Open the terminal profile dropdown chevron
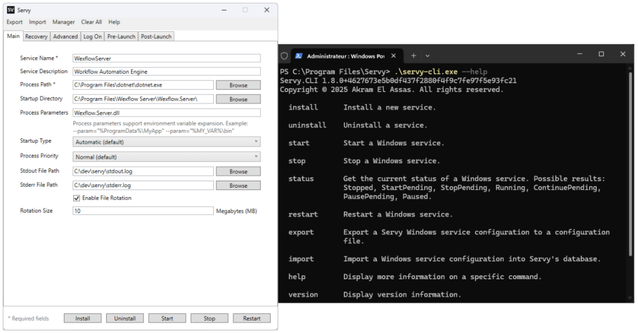The height and width of the screenshot is (333, 638). (427, 56)
